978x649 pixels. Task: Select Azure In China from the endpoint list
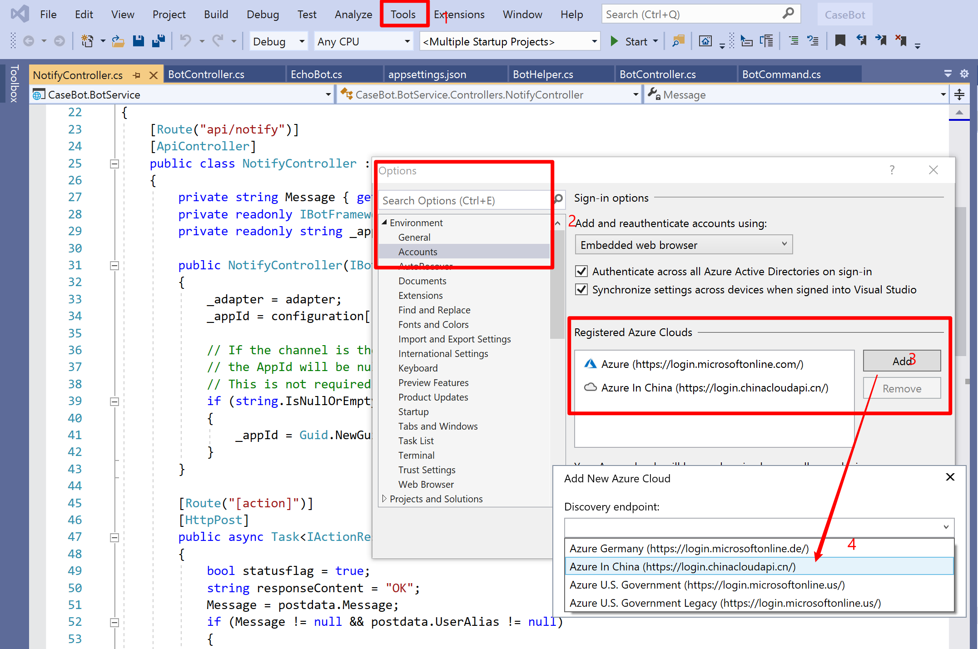tap(682, 567)
